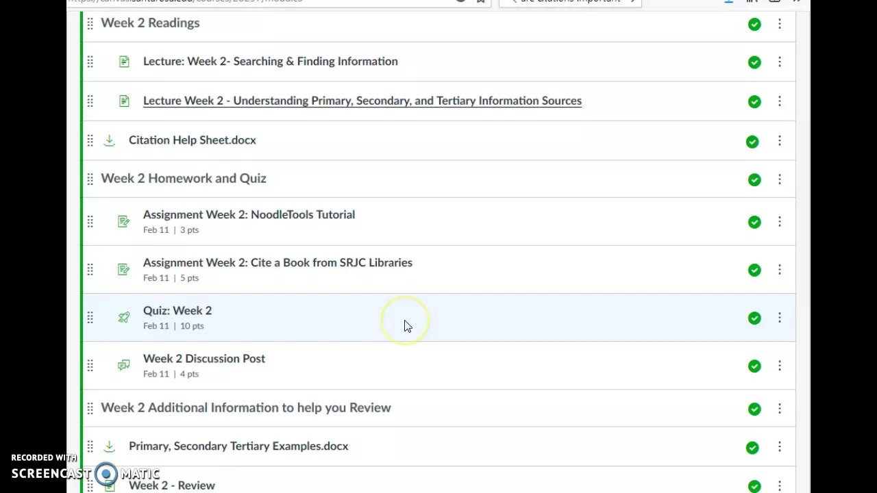877x493 pixels.
Task: Toggle published status of Week 2 Homework and Quiz
Action: 754,180
